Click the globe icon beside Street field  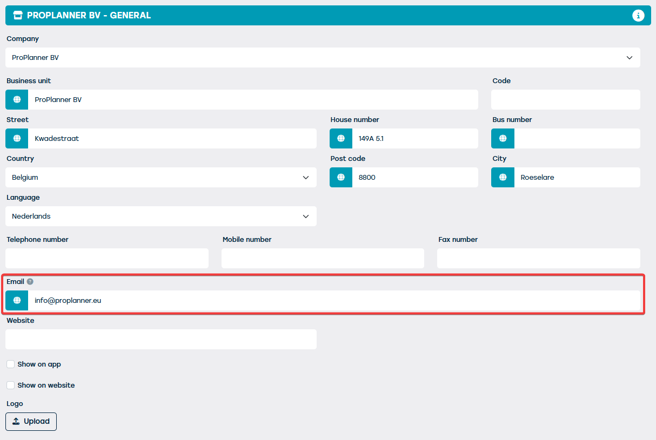[17, 139]
